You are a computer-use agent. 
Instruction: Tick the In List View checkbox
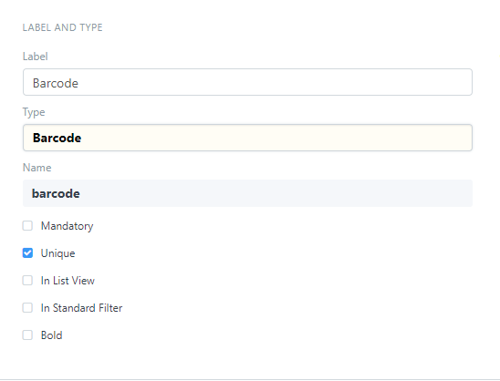(x=27, y=281)
